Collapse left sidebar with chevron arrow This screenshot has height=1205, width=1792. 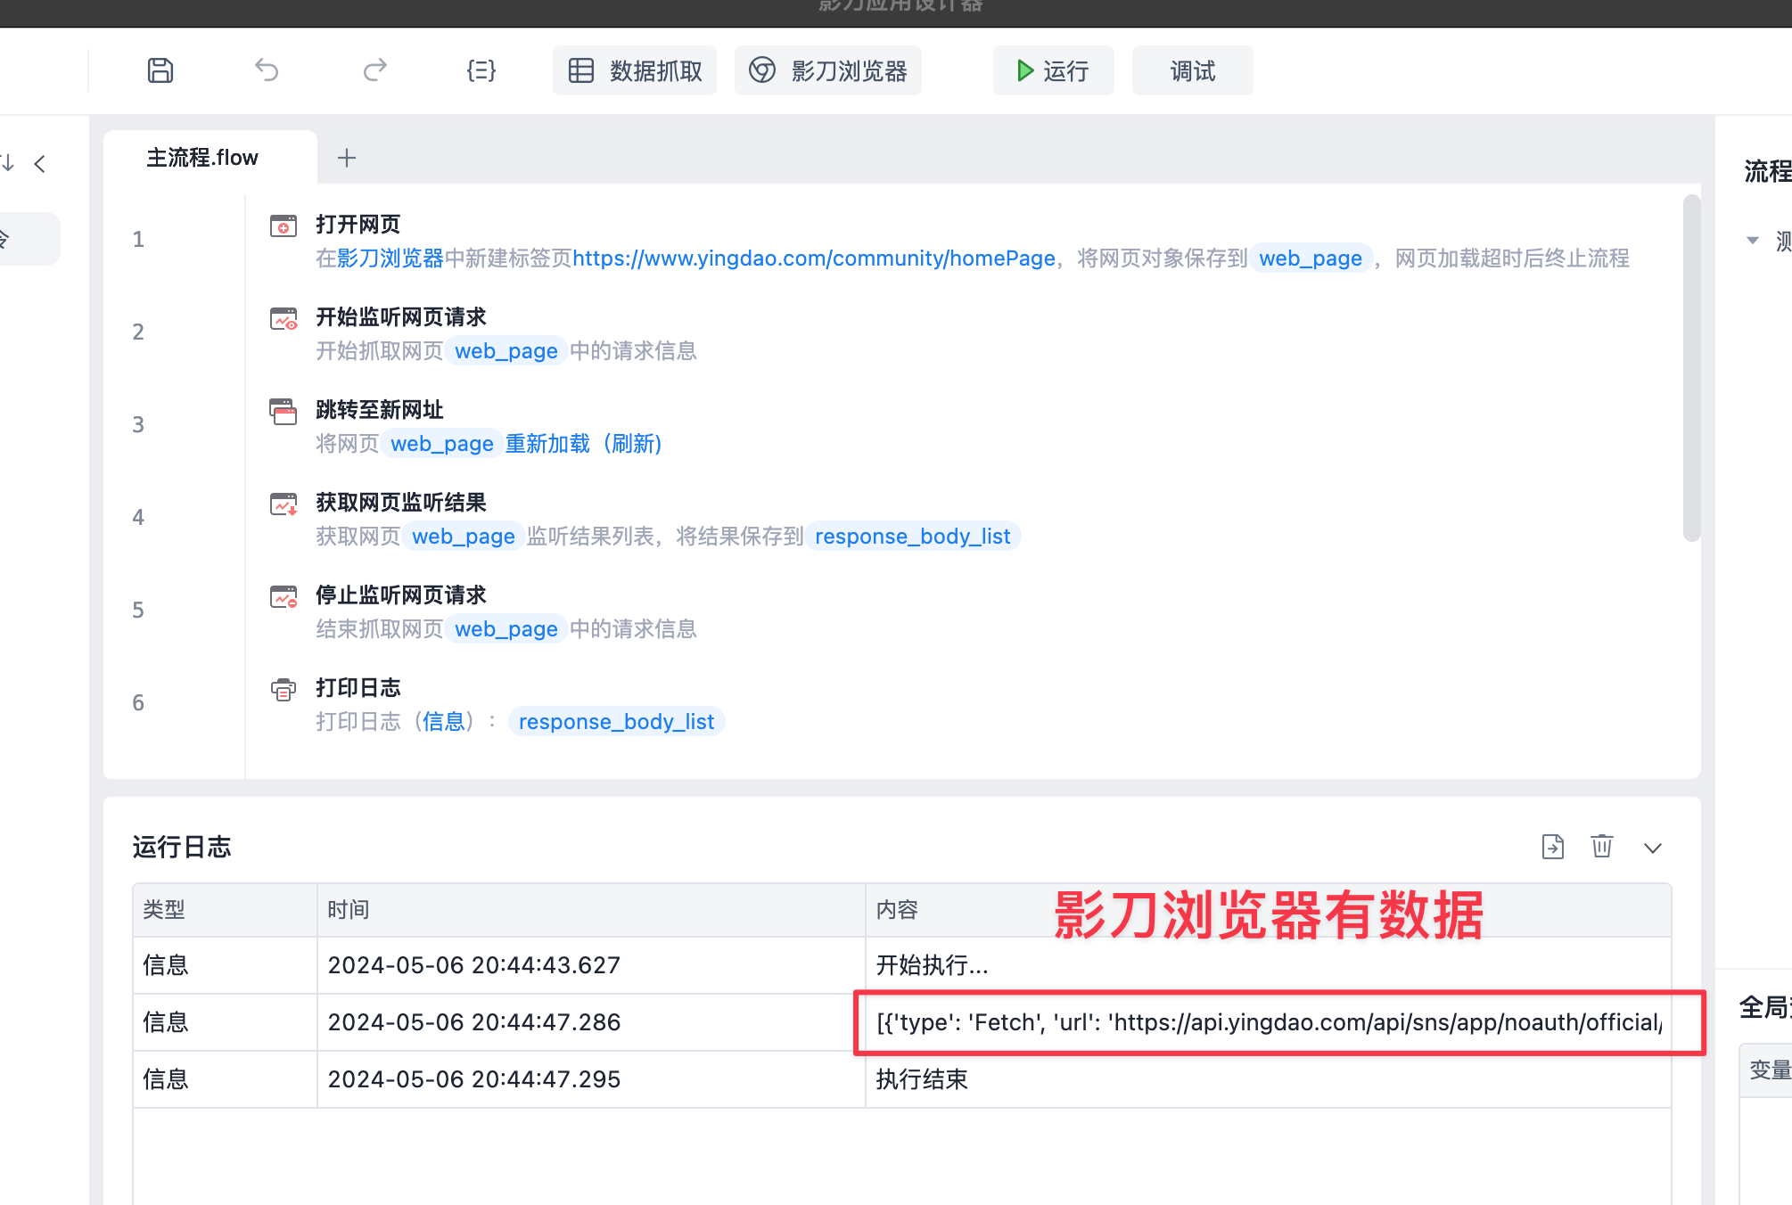click(39, 164)
